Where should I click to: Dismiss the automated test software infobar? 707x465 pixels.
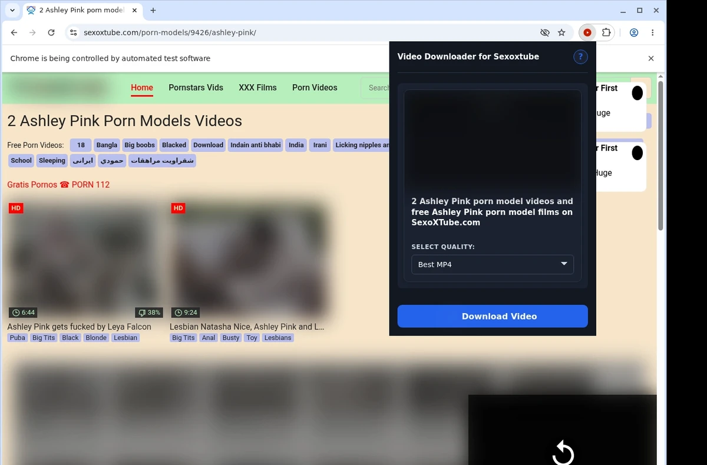pos(651,58)
